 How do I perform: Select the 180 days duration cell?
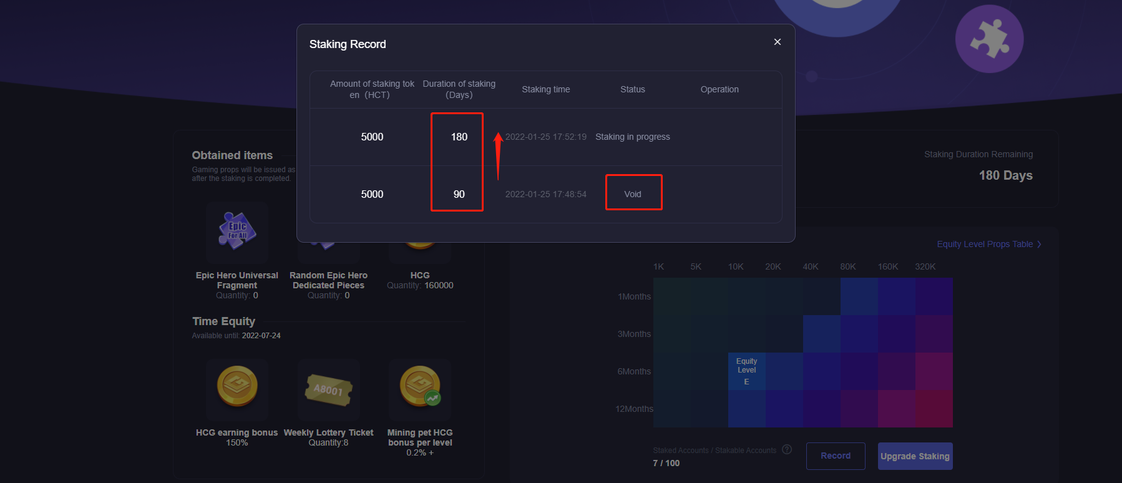pos(459,137)
